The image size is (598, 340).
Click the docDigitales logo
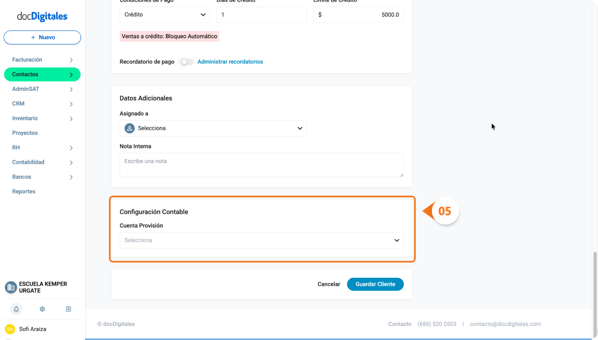42,16
